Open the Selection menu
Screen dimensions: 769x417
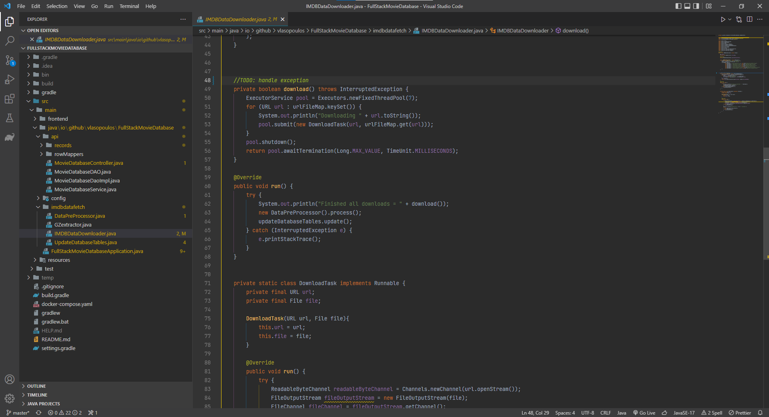[x=57, y=6]
